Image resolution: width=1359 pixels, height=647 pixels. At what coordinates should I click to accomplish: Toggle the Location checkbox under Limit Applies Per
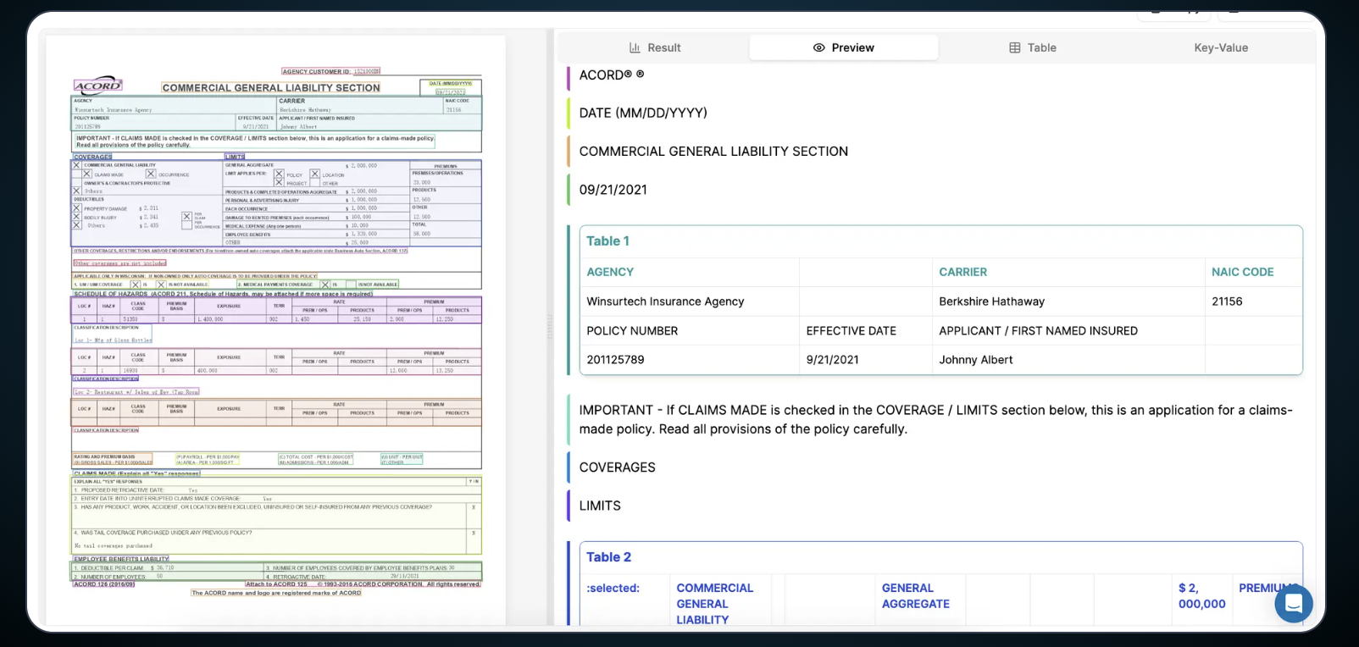click(x=315, y=174)
